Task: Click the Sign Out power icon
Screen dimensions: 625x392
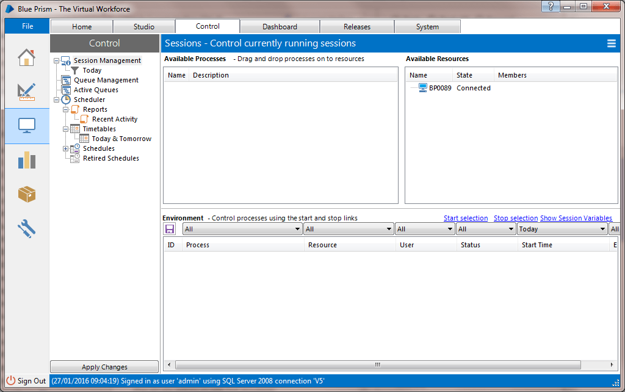Action: click(11, 380)
